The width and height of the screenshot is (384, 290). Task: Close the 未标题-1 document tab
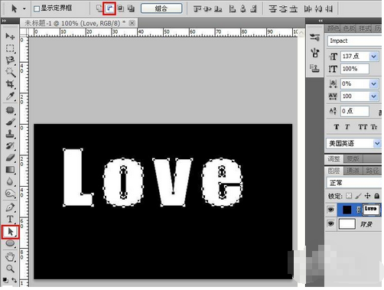coord(132,23)
